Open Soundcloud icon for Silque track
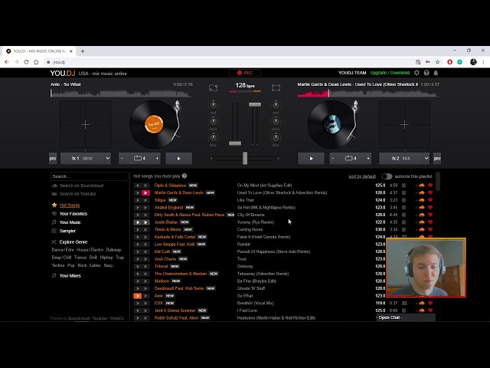 [x=422, y=200]
